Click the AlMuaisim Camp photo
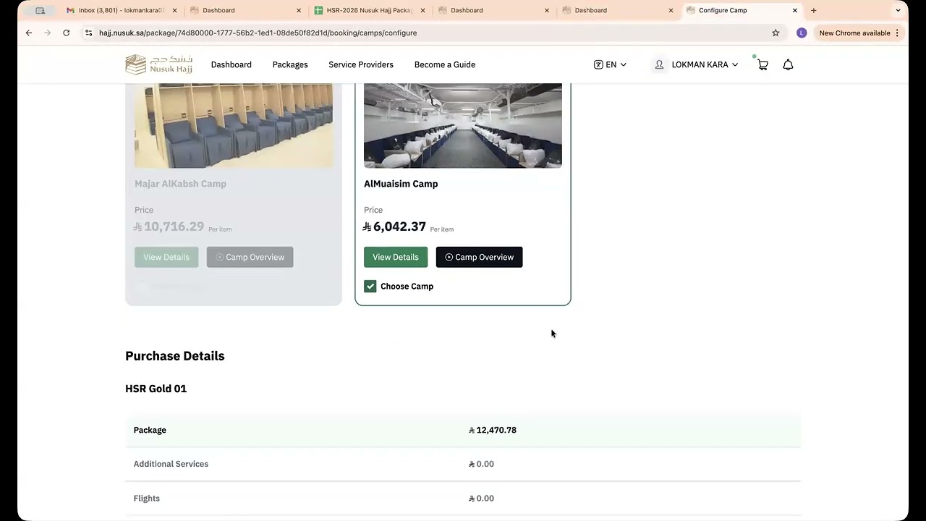The height and width of the screenshot is (521, 926). point(463,126)
